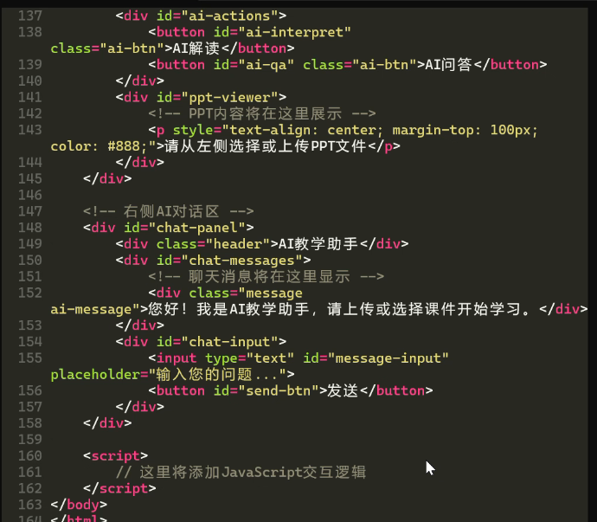Click the chat-messages id string
The width and height of the screenshot is (597, 522).
(246, 261)
